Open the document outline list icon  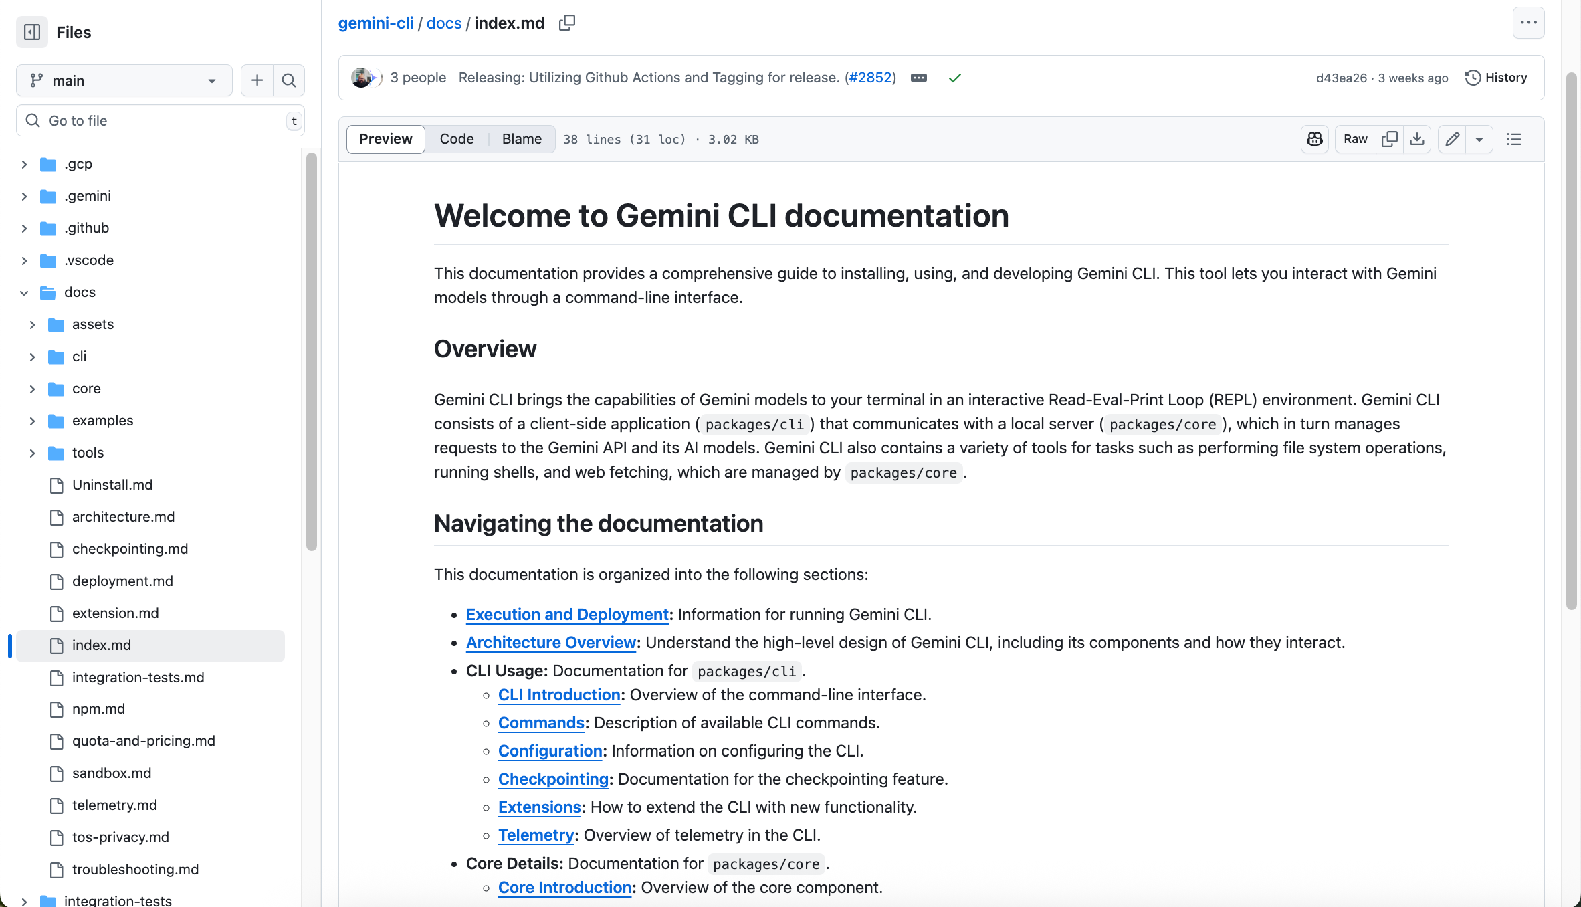(x=1514, y=139)
